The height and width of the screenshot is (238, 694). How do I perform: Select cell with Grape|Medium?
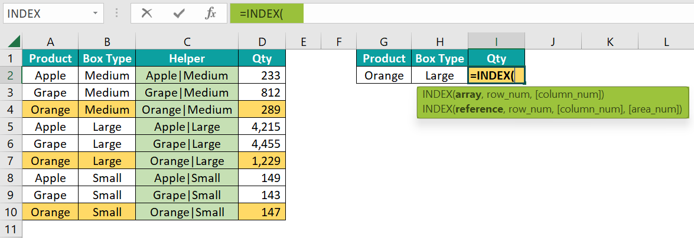(x=187, y=92)
